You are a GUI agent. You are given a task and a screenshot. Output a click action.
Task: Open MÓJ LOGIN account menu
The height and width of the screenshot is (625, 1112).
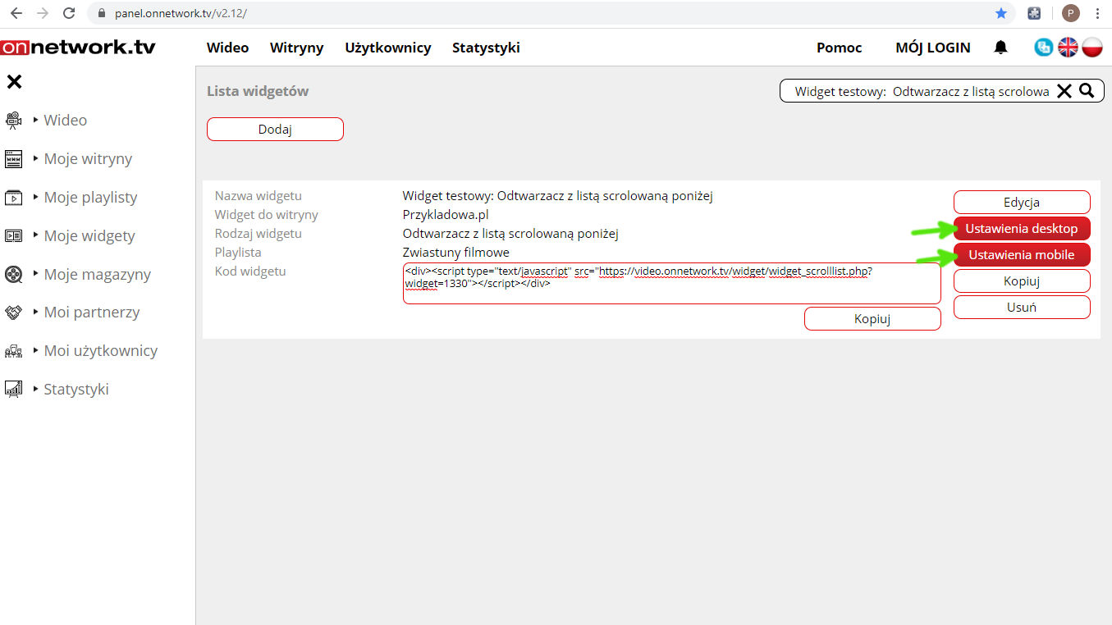[x=933, y=48]
